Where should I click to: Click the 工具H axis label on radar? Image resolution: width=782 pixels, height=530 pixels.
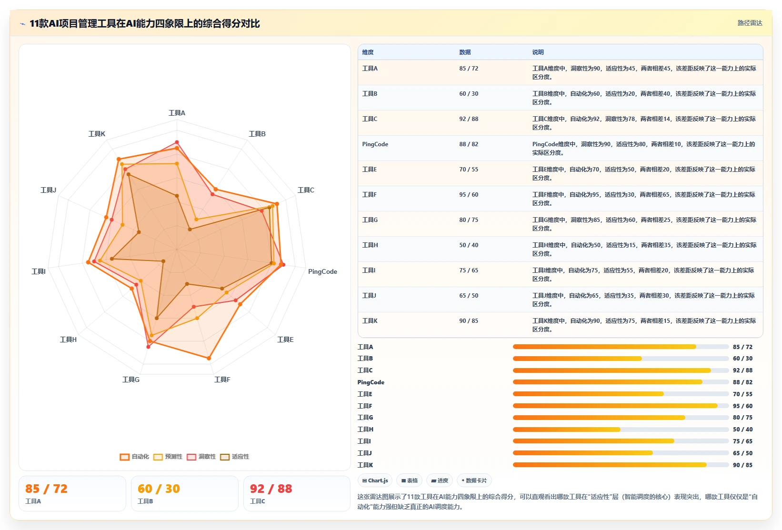click(68, 340)
